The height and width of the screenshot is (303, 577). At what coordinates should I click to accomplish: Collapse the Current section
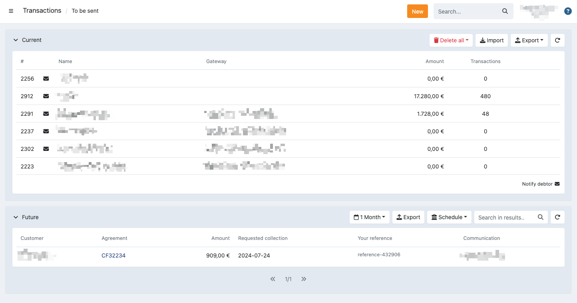[x=16, y=40]
